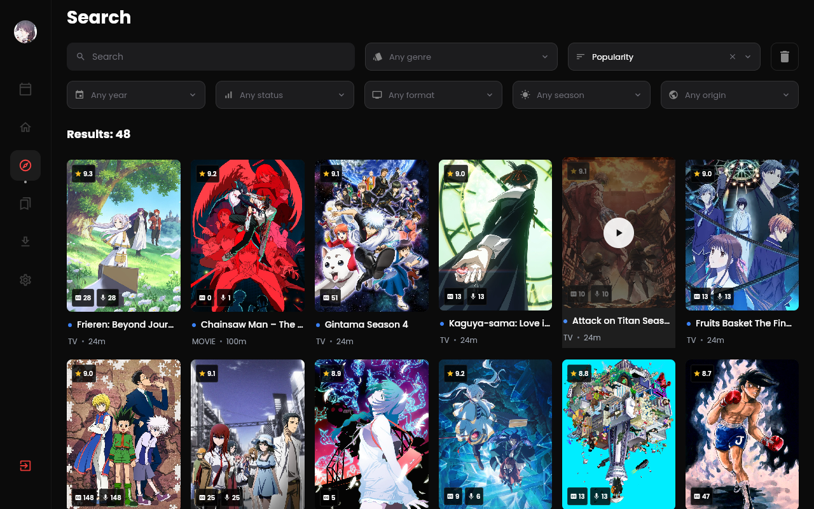Click the Search text input field
Screen dimensions: 814x509
click(x=216, y=57)
